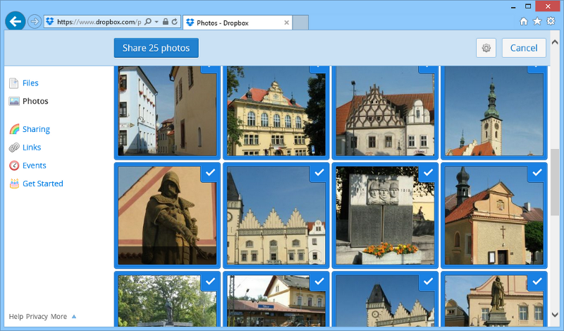Expand the address bar search dropdown arrow

click(x=156, y=22)
